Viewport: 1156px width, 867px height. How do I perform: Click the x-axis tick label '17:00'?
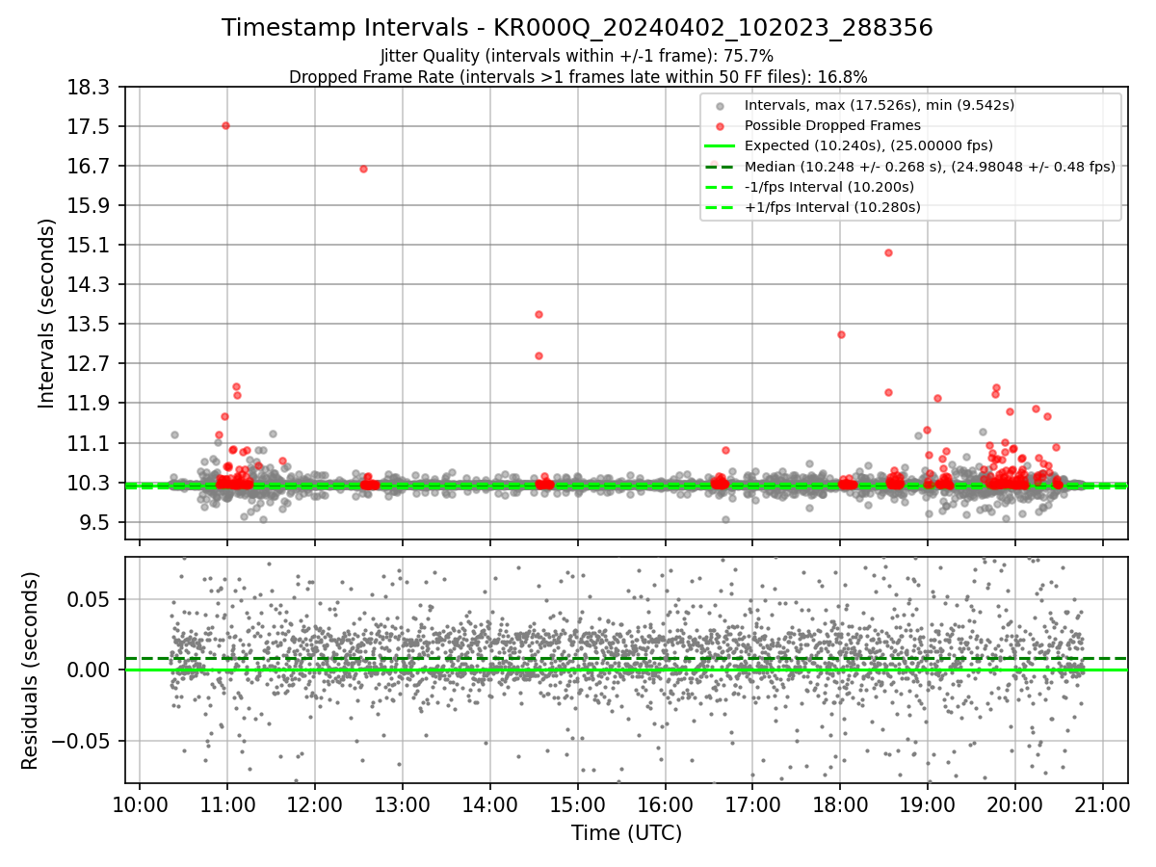coord(752,804)
